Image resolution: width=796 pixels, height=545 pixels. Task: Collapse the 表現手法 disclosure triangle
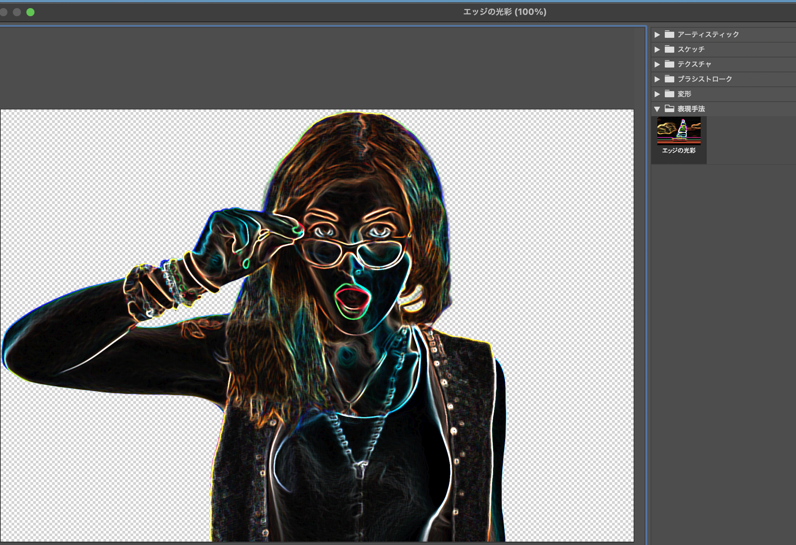657,109
